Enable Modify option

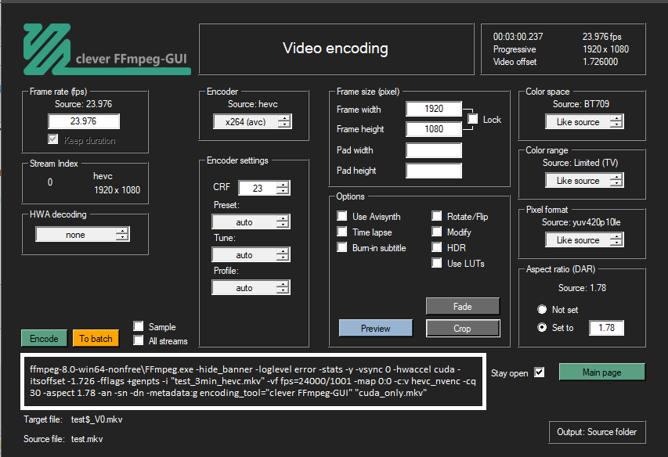point(436,232)
